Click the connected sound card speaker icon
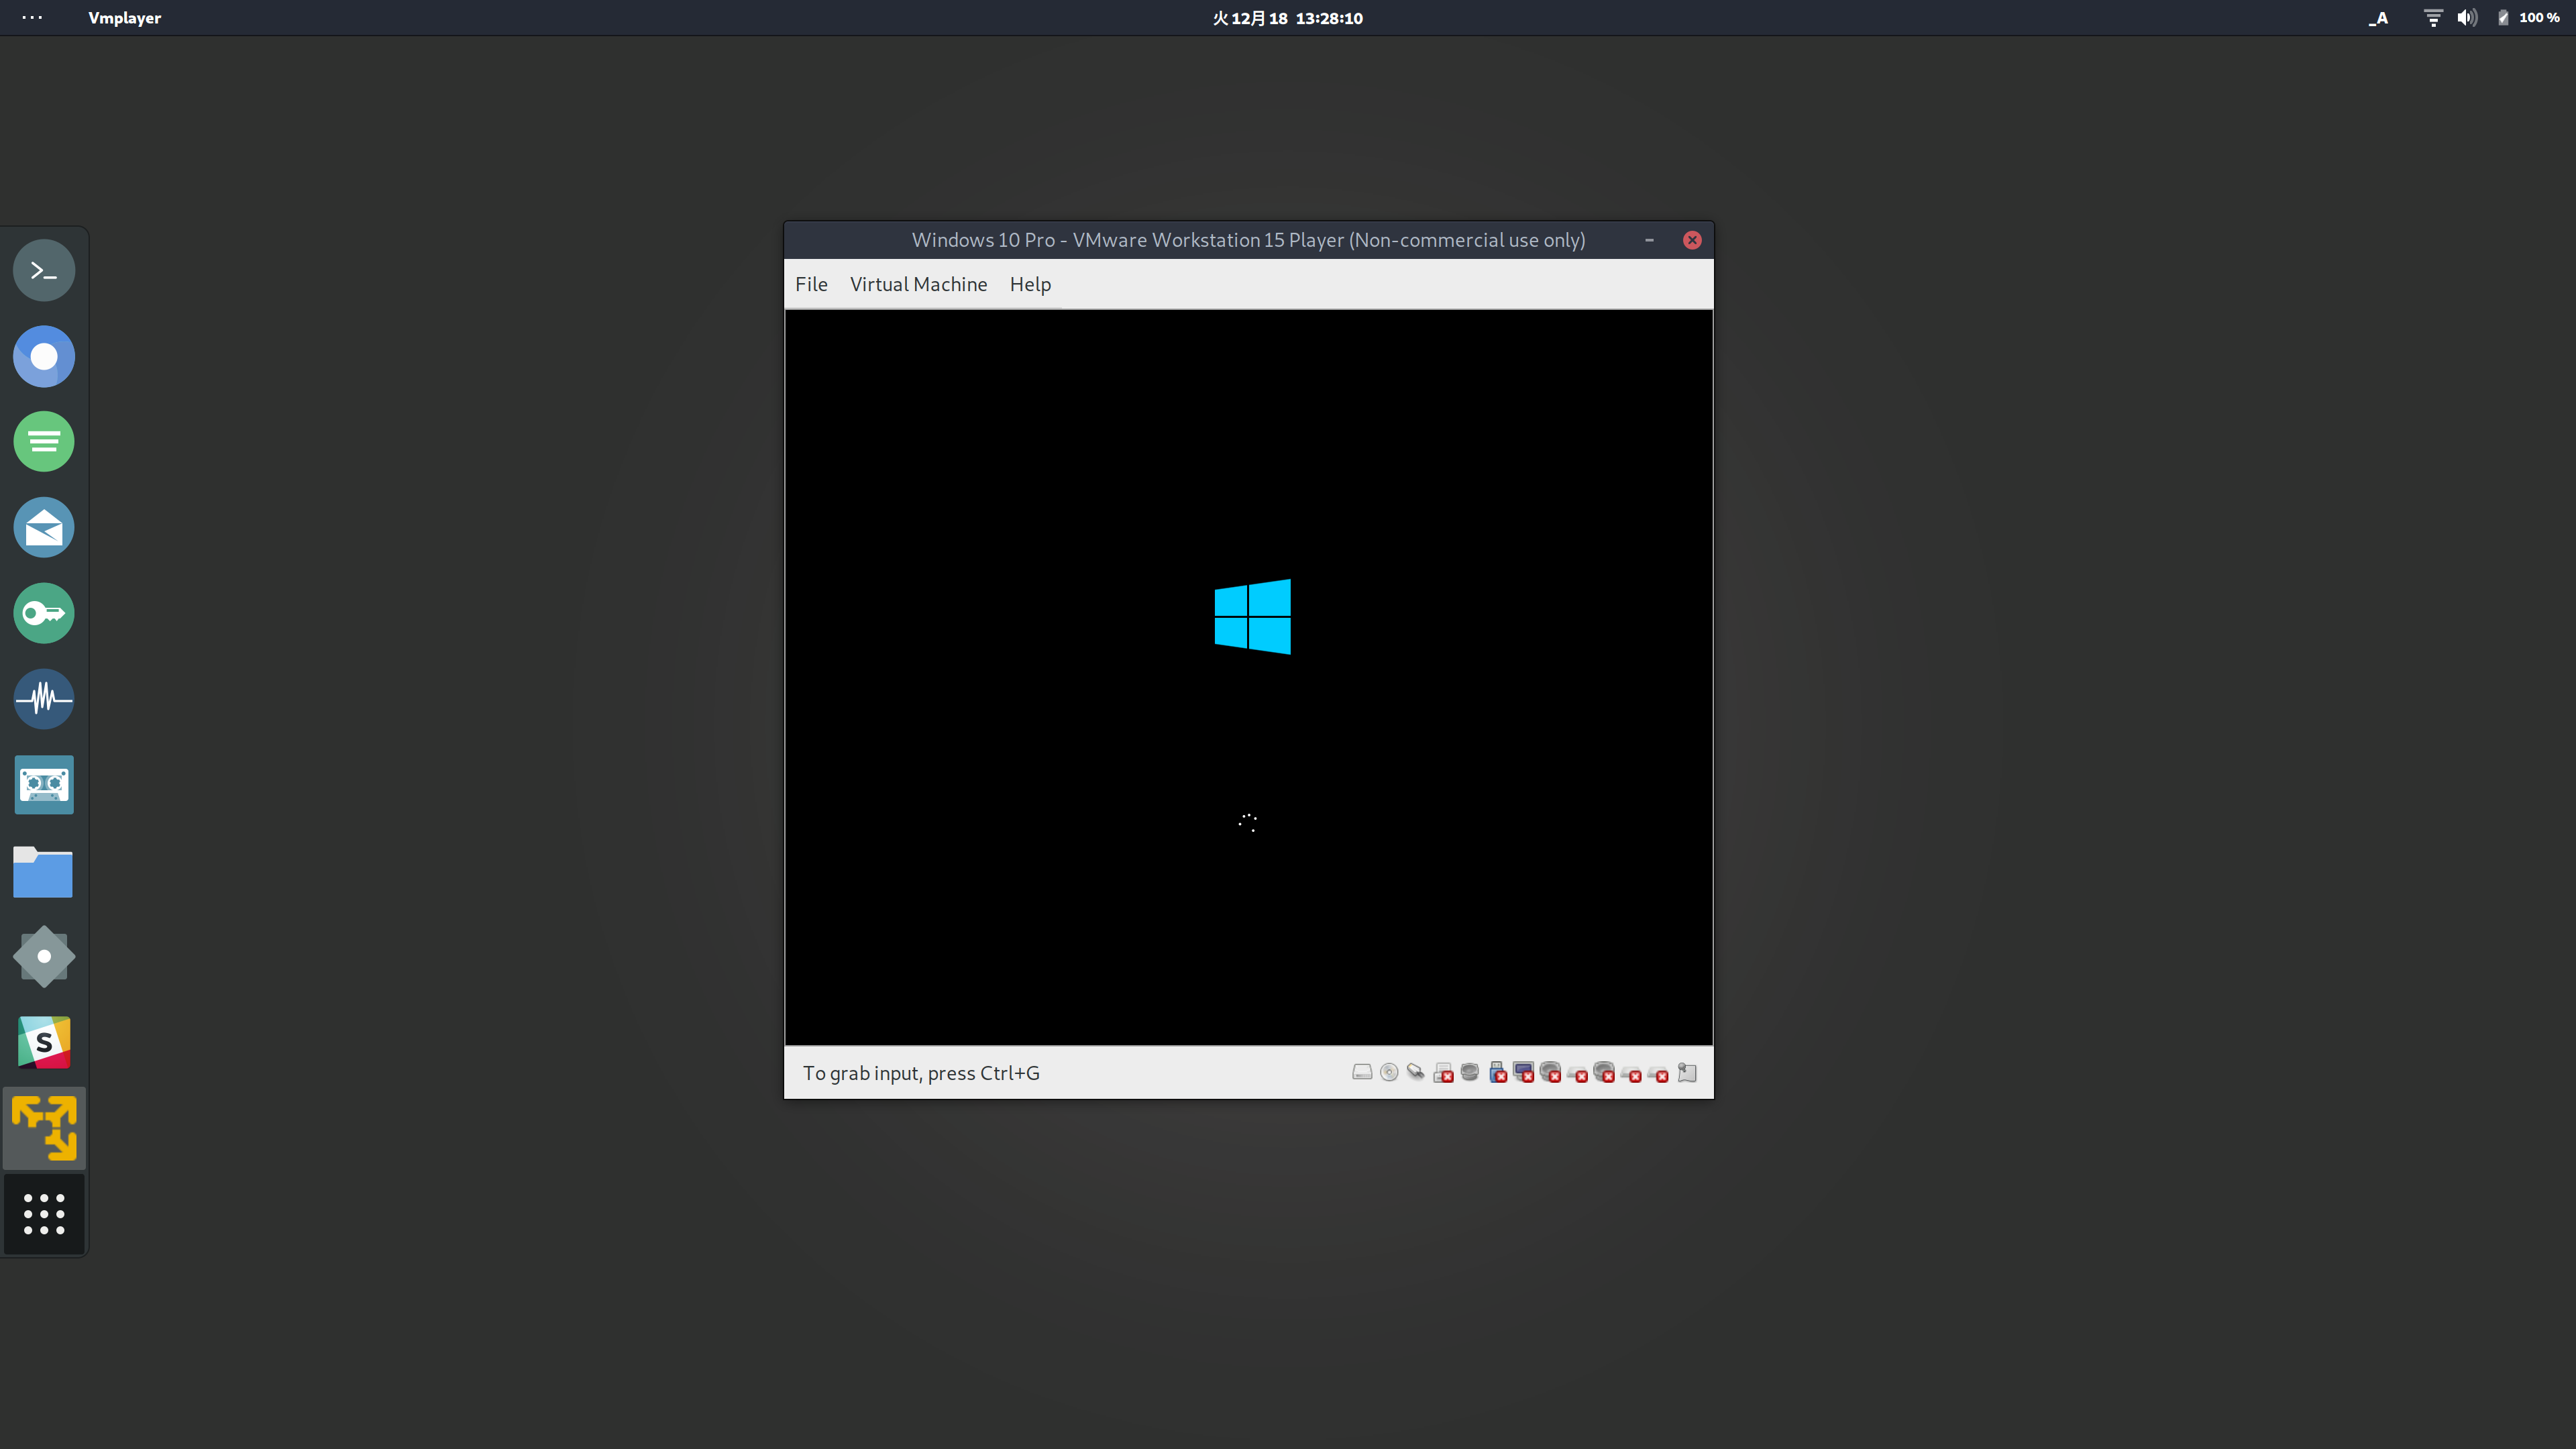 [x=1470, y=1072]
